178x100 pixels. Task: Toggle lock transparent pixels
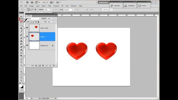tap(31, 22)
